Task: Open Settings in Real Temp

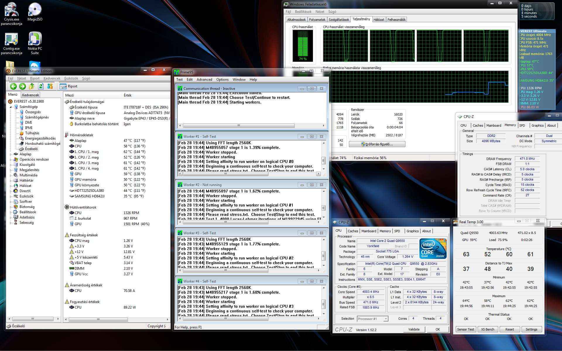Action: click(x=531, y=329)
